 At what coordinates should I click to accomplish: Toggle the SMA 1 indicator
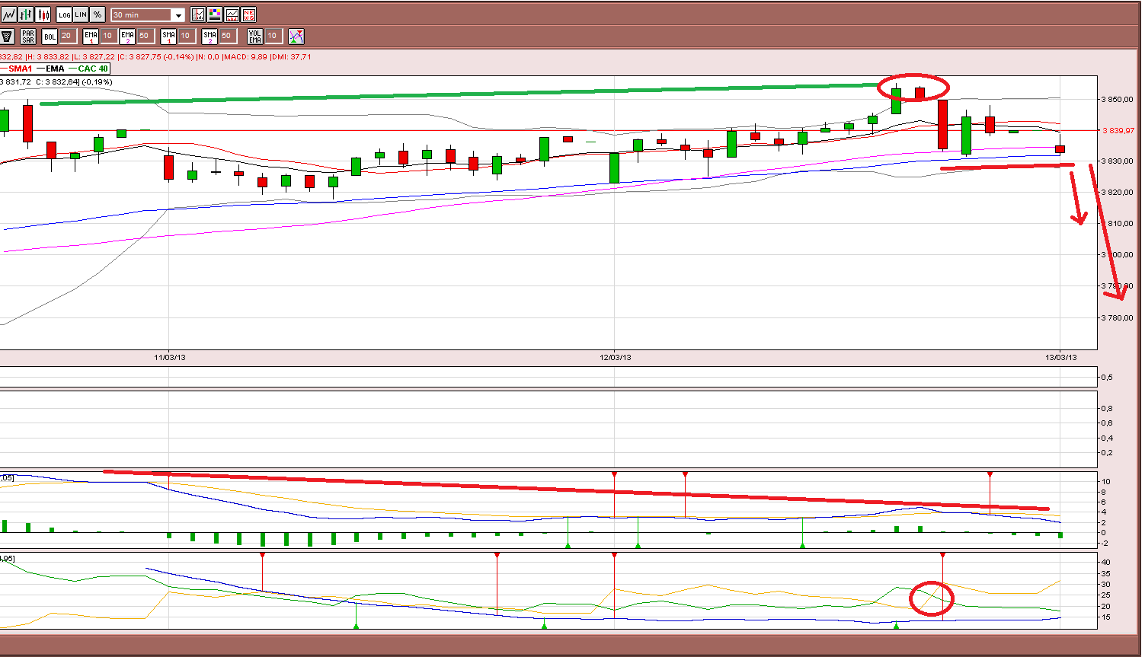click(168, 36)
